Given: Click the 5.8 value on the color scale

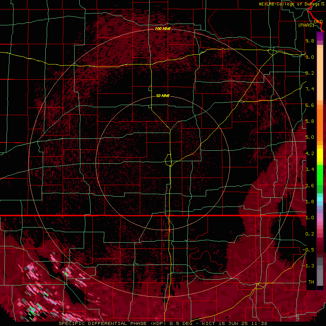Looking at the screenshot, I should tap(310, 121).
